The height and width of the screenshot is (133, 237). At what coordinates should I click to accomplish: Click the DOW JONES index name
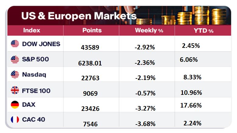click(x=41, y=44)
